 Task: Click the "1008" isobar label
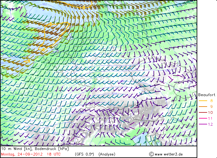80,113
